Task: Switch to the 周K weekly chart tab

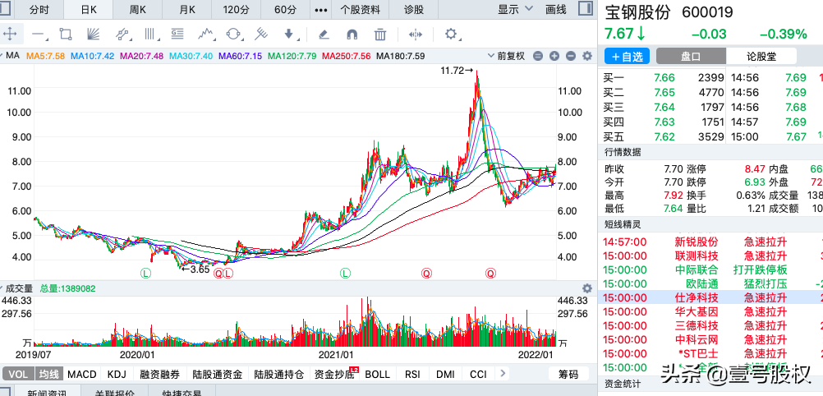Action: (x=137, y=10)
